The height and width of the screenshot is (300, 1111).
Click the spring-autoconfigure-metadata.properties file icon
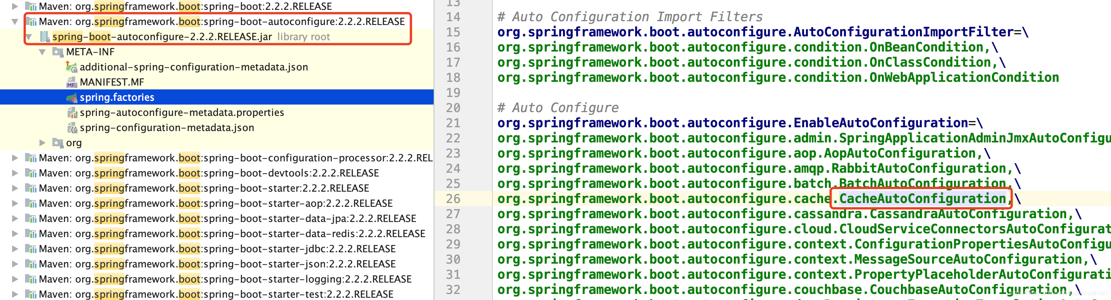tap(72, 112)
